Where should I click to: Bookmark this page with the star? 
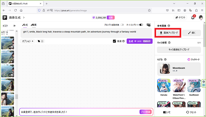point(149,10)
